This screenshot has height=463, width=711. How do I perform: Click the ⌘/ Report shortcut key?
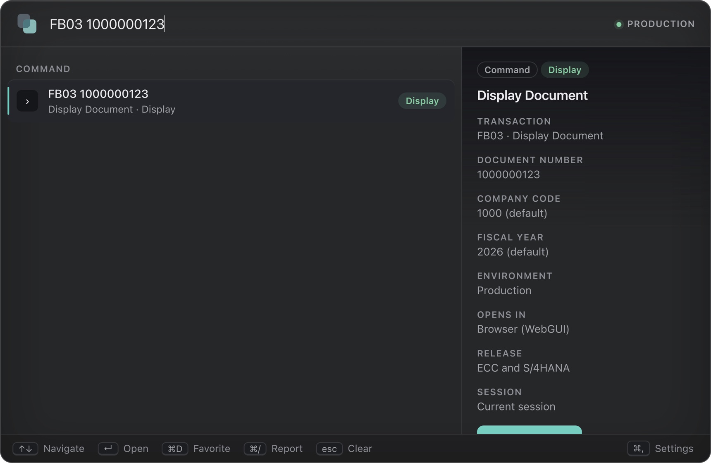(x=255, y=449)
